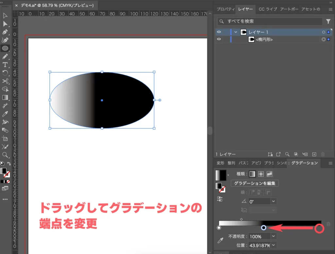Click グラデーションを編集 button

point(255,183)
